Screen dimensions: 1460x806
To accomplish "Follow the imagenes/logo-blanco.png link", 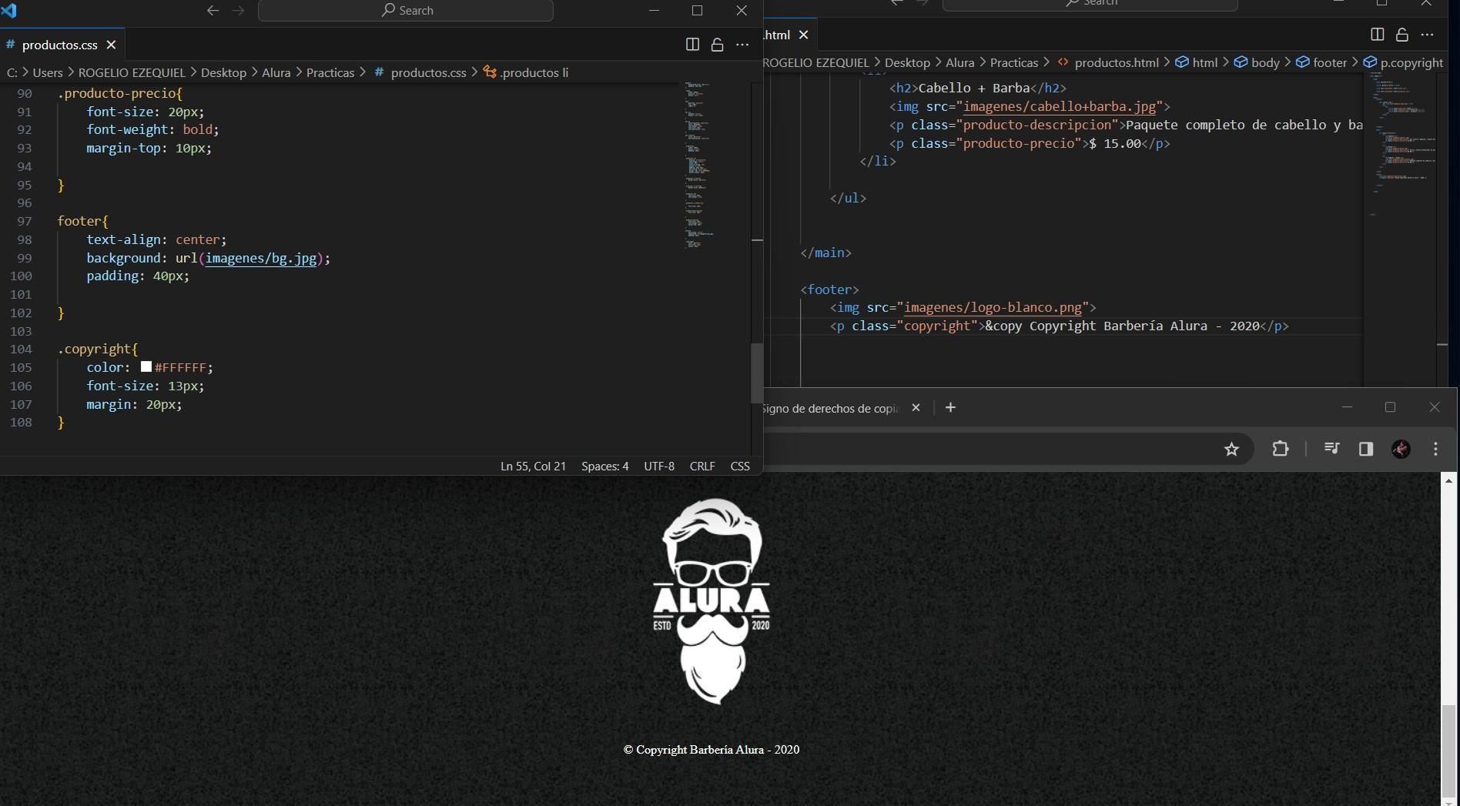I will 993,307.
